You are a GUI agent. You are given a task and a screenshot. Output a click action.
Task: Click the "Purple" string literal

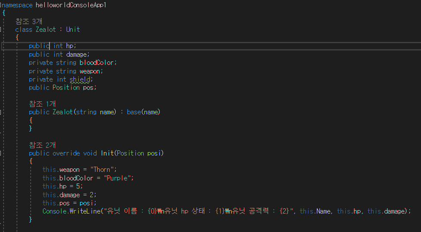tap(117, 178)
